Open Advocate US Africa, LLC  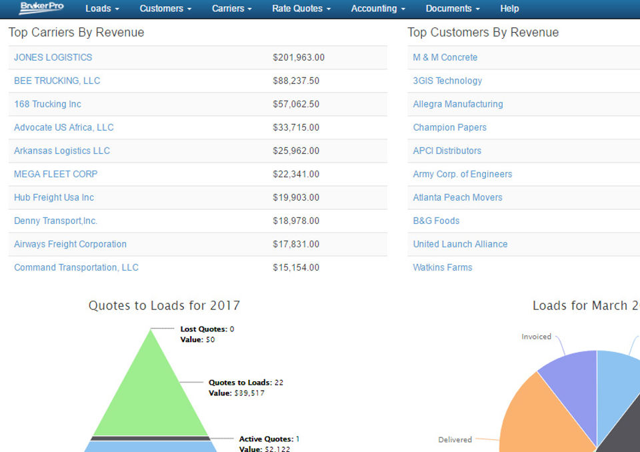point(64,127)
